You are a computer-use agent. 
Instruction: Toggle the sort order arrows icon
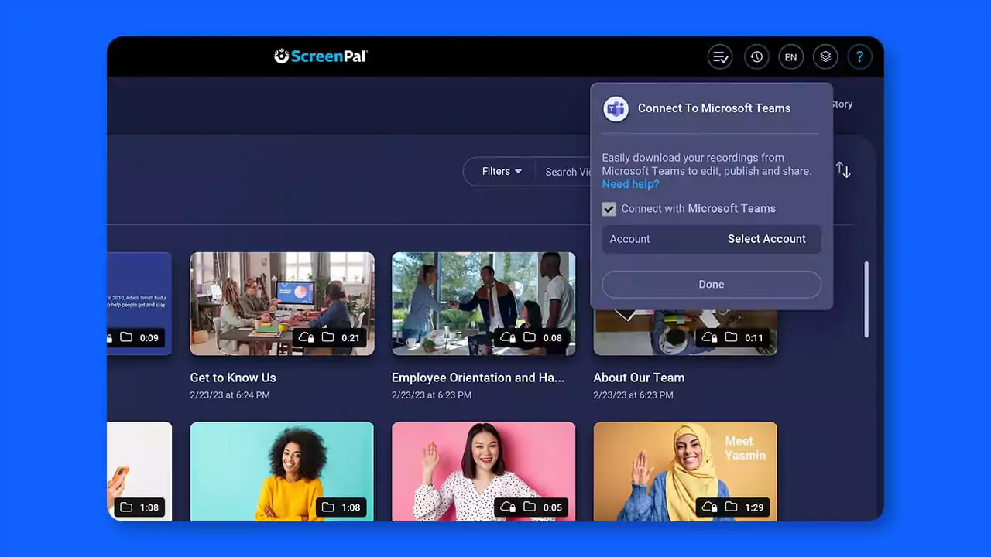tap(843, 170)
